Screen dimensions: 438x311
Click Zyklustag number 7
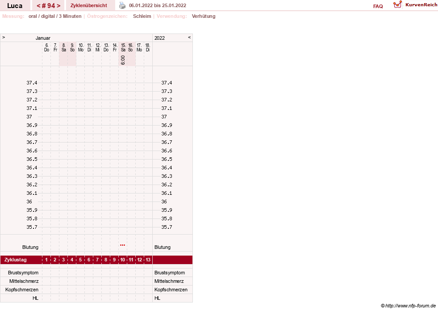(97, 260)
